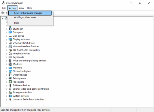The image size is (154, 112).
Task: Open the View menu
Action: [21, 8]
